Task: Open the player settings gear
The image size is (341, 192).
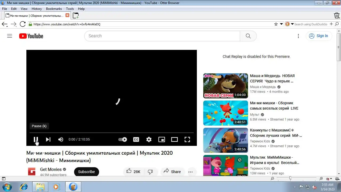Action: 149,139
